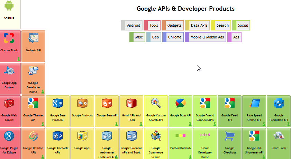Choose the Data APIs category filter
Image resolution: width=291 pixels, height=159 pixels.
coord(198,25)
